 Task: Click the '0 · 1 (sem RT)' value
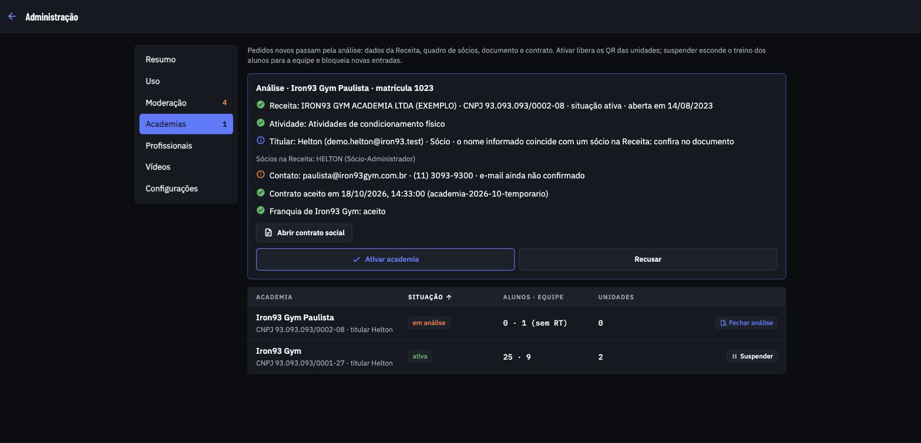coord(535,323)
